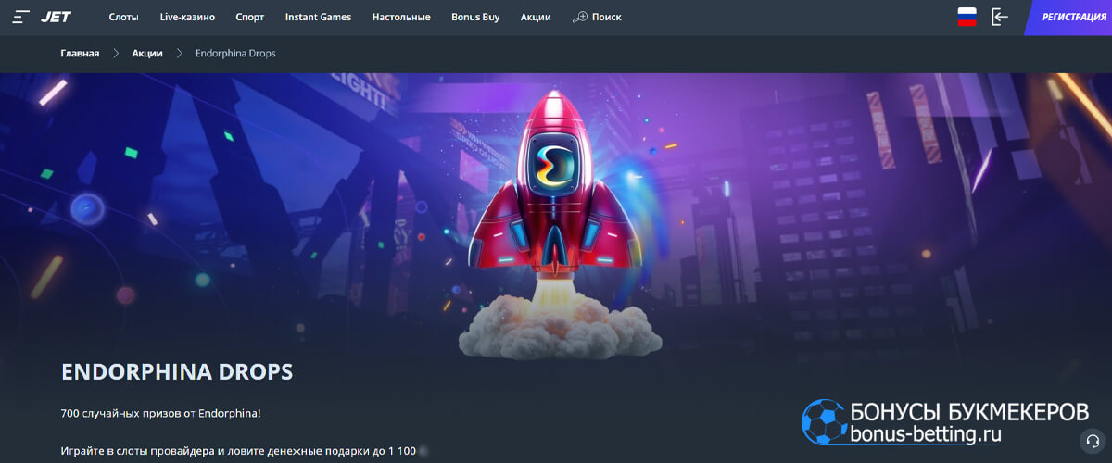Screen dimensions: 1112x463
Task: Click the ENDORPHINA DROPS heading
Action: coord(177,372)
